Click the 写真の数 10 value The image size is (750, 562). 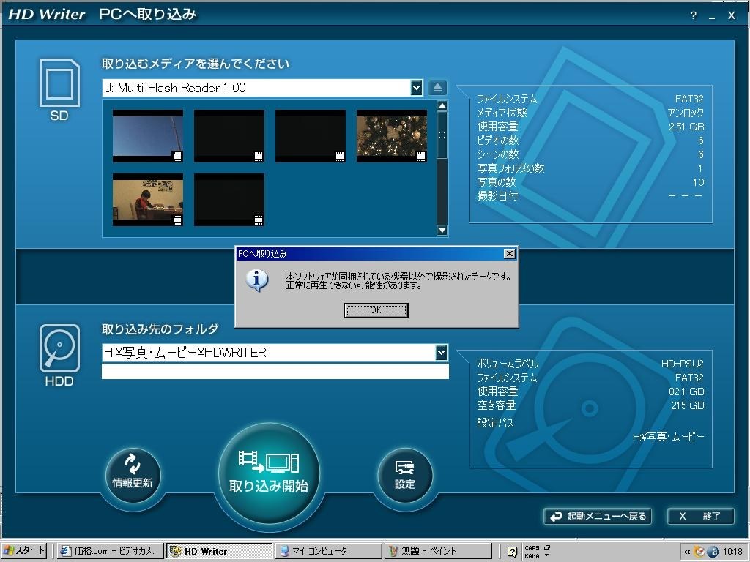point(698,182)
